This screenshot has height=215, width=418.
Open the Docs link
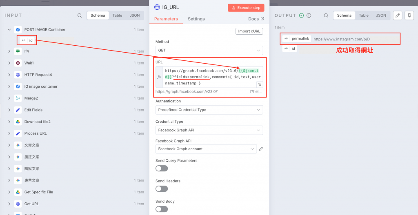256,19
